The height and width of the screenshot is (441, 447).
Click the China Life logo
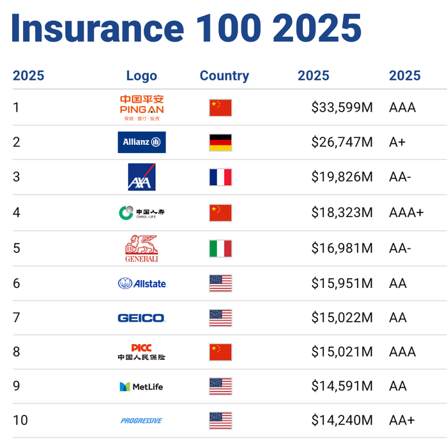(x=141, y=212)
